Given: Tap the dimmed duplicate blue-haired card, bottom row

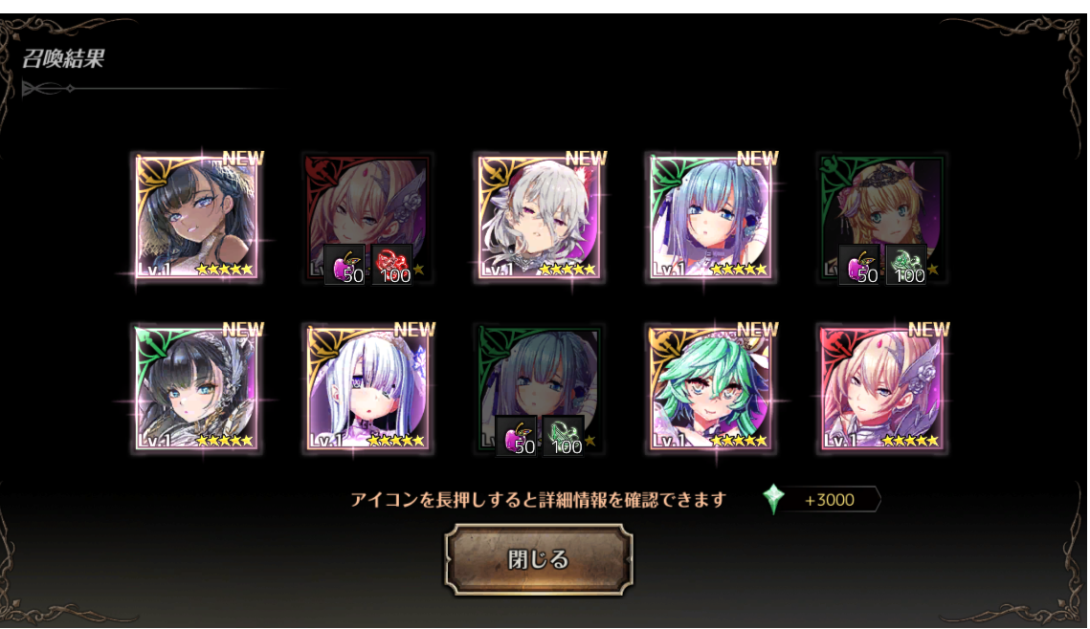Looking at the screenshot, I should tap(540, 388).
